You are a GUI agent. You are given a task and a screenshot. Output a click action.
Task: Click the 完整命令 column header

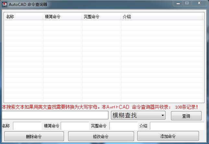[101, 17]
